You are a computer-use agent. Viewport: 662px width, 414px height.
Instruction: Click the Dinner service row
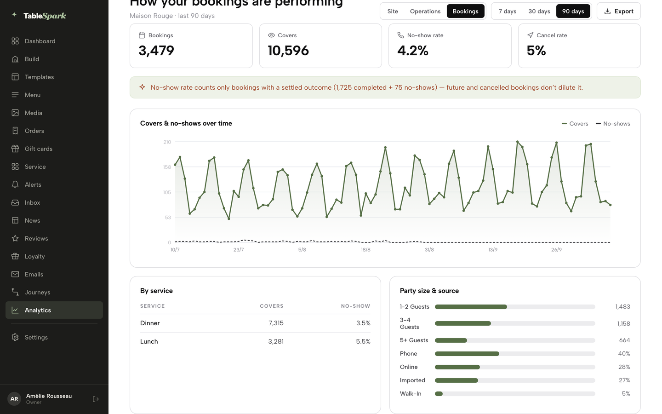click(x=255, y=323)
